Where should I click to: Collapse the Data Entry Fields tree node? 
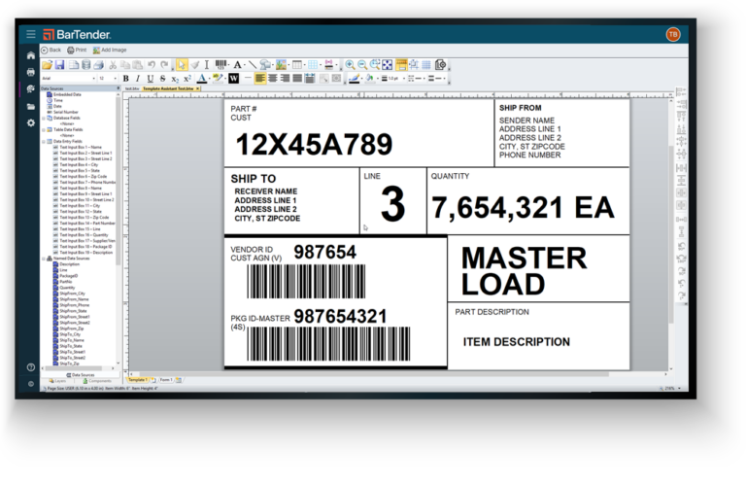pos(43,141)
